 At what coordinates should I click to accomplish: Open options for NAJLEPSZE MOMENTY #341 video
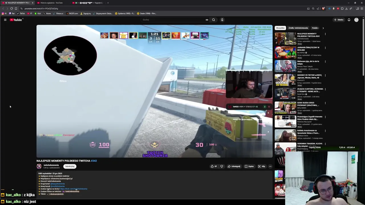coord(325,34)
